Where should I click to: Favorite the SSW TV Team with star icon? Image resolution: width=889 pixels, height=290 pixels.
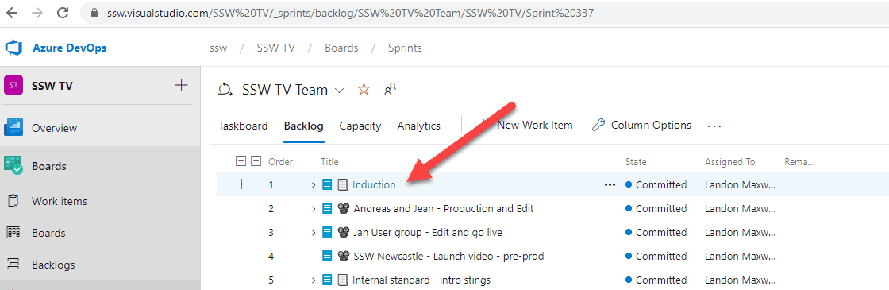pyautogui.click(x=364, y=89)
